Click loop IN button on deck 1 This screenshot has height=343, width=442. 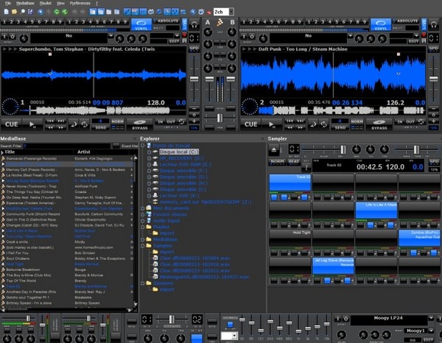161,121
